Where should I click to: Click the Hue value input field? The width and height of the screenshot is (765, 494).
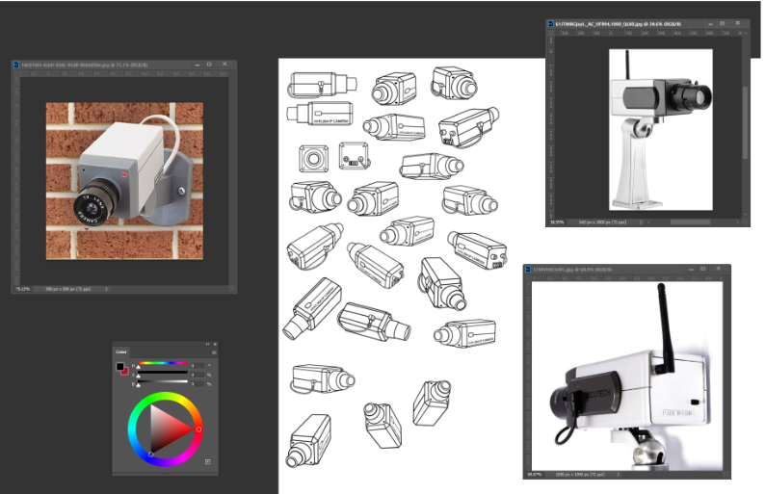tap(198, 365)
